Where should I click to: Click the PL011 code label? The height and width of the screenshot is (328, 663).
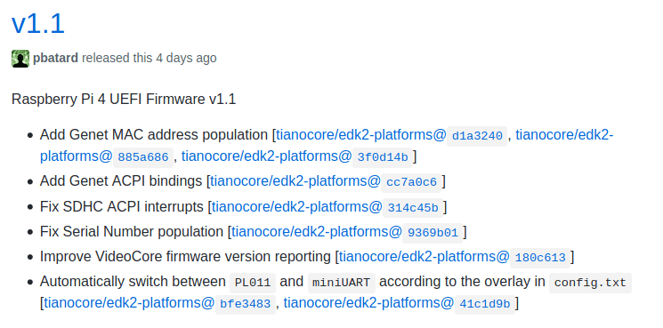[x=253, y=283]
